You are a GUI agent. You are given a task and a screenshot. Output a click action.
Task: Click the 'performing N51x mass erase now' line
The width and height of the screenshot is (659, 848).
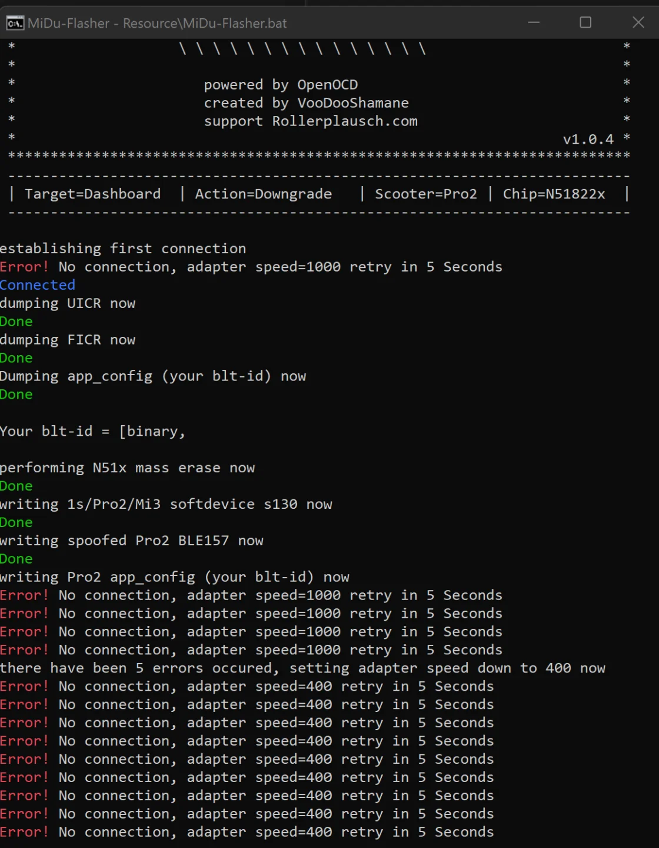click(127, 468)
